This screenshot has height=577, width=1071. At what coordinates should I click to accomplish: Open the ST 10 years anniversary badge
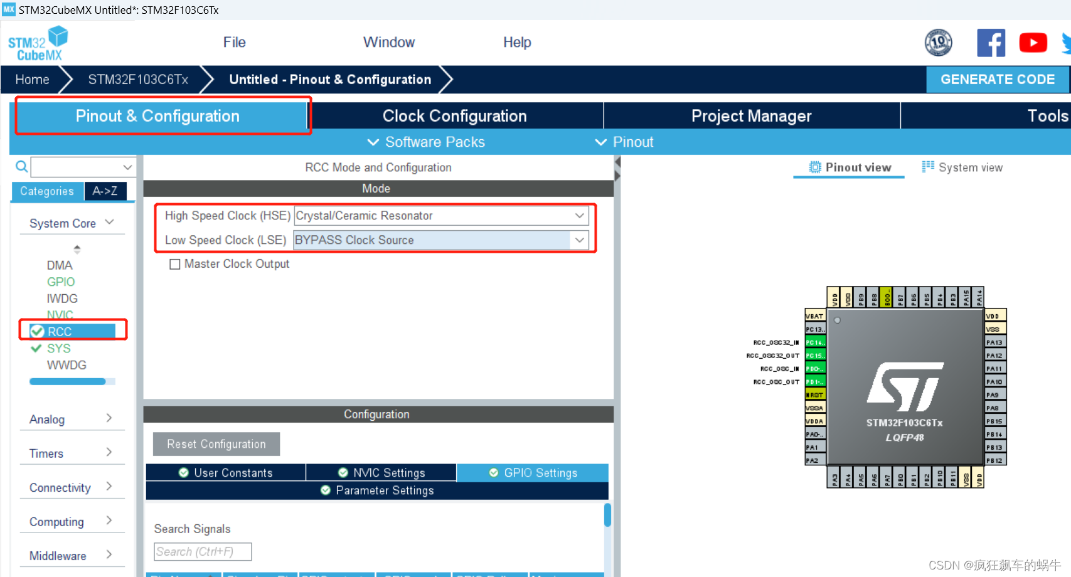pos(938,43)
